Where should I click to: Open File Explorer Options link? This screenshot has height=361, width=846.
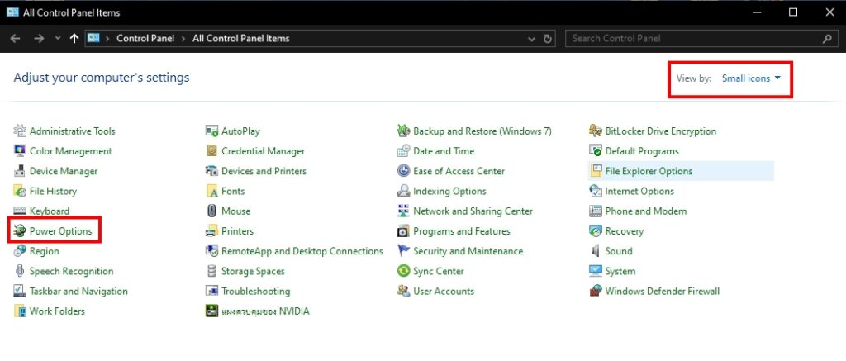pos(649,171)
